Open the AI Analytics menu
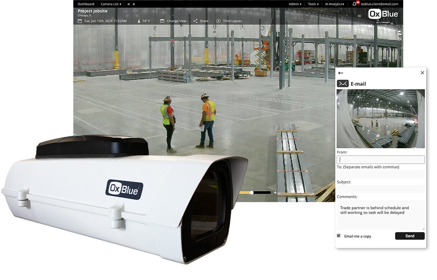The height and width of the screenshot is (280, 437). 333,4
